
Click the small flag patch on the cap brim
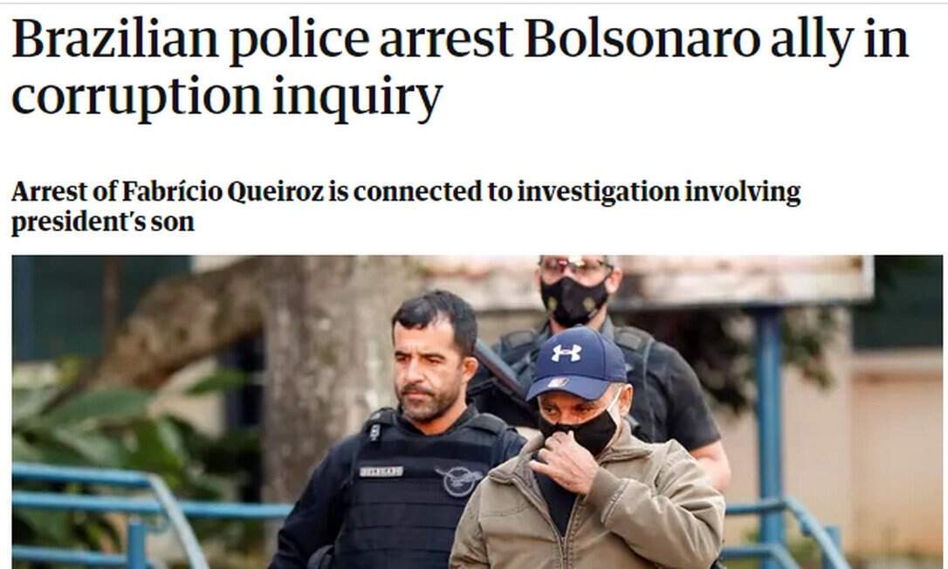pos(558,382)
